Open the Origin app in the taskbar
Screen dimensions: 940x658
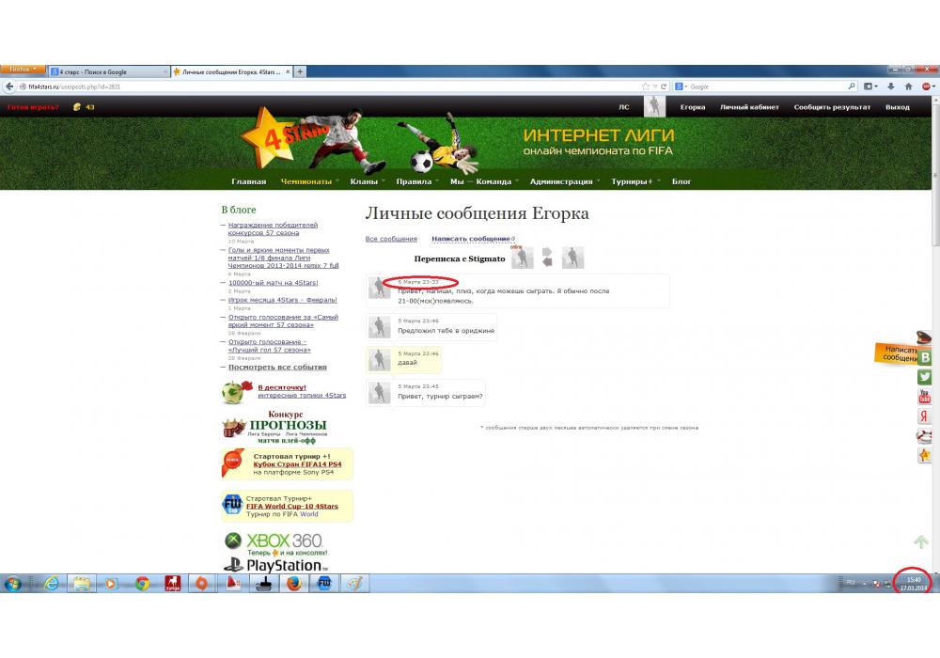pyautogui.click(x=202, y=583)
